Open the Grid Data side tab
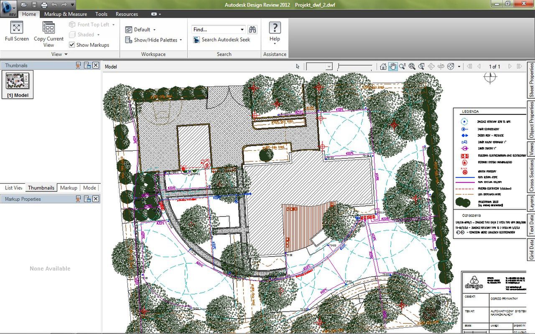535x334 pixels. [531, 249]
